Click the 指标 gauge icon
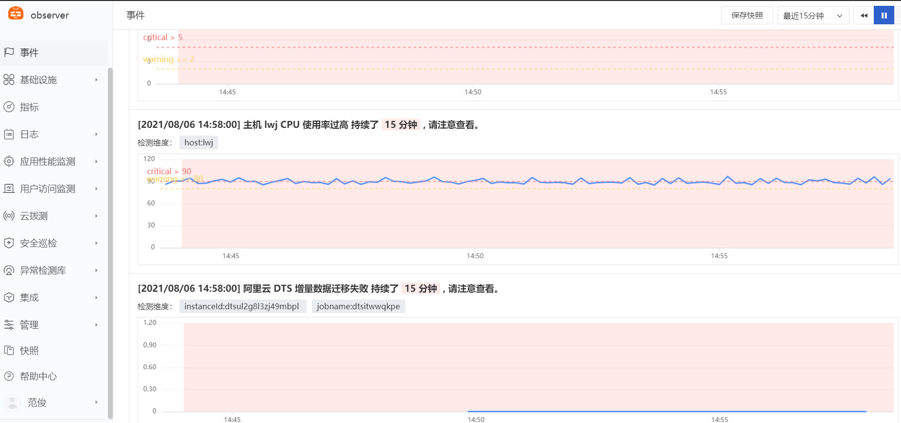This screenshot has width=901, height=423. [9, 107]
